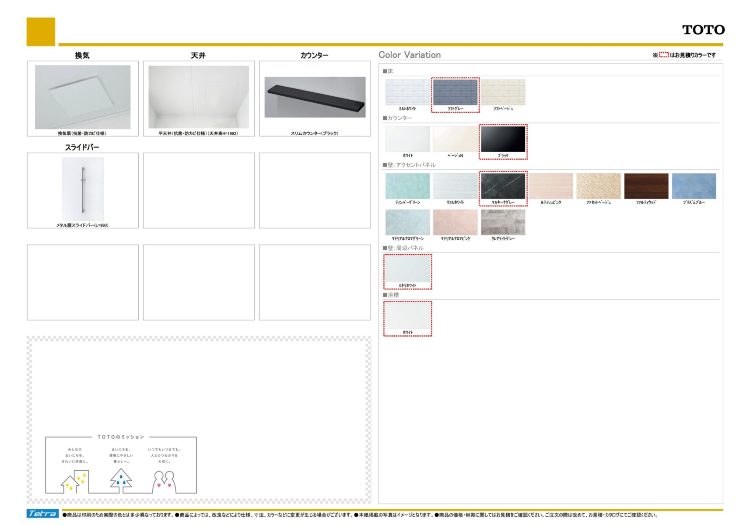The width and height of the screenshot is (743, 525).
Task: Pick the ホワイト counter color swatch
Action: pos(407,139)
